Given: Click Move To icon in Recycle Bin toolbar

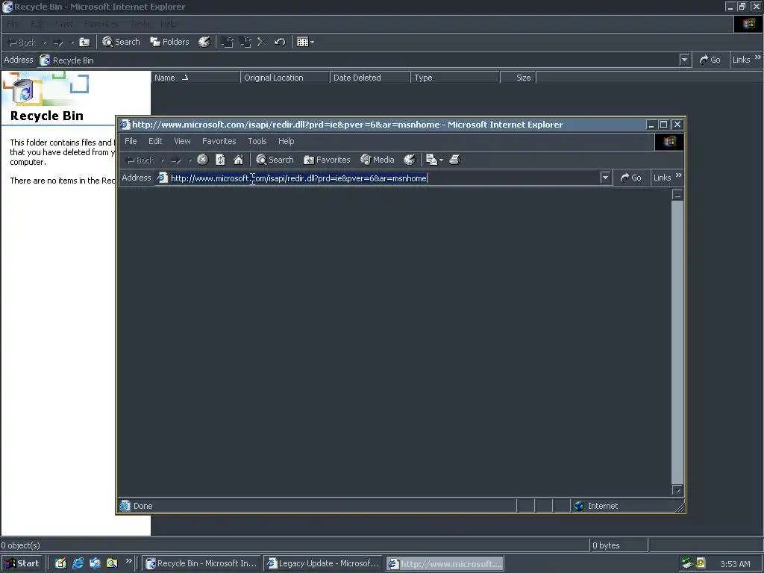Looking at the screenshot, I should tap(227, 42).
